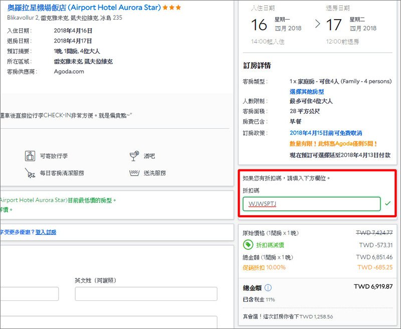Viewport: 401px width, 329px height.
Task: Click the 最多可住4位大人 occupancy text
Action: point(311,101)
